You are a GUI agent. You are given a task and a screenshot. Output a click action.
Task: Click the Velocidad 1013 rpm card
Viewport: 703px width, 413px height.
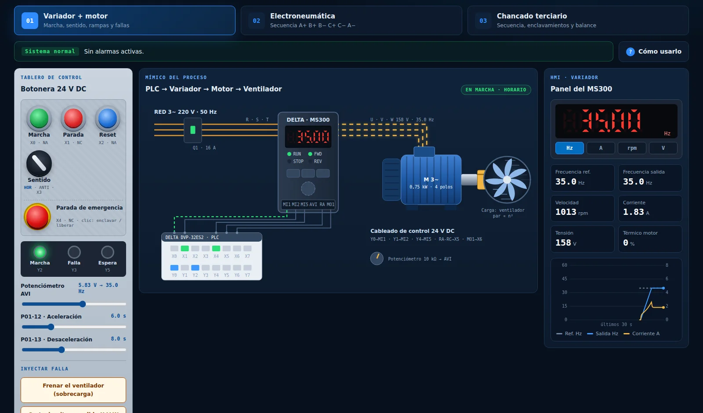click(x=582, y=208)
